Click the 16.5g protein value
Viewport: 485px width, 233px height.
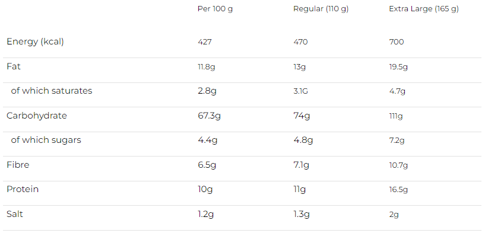click(x=398, y=190)
